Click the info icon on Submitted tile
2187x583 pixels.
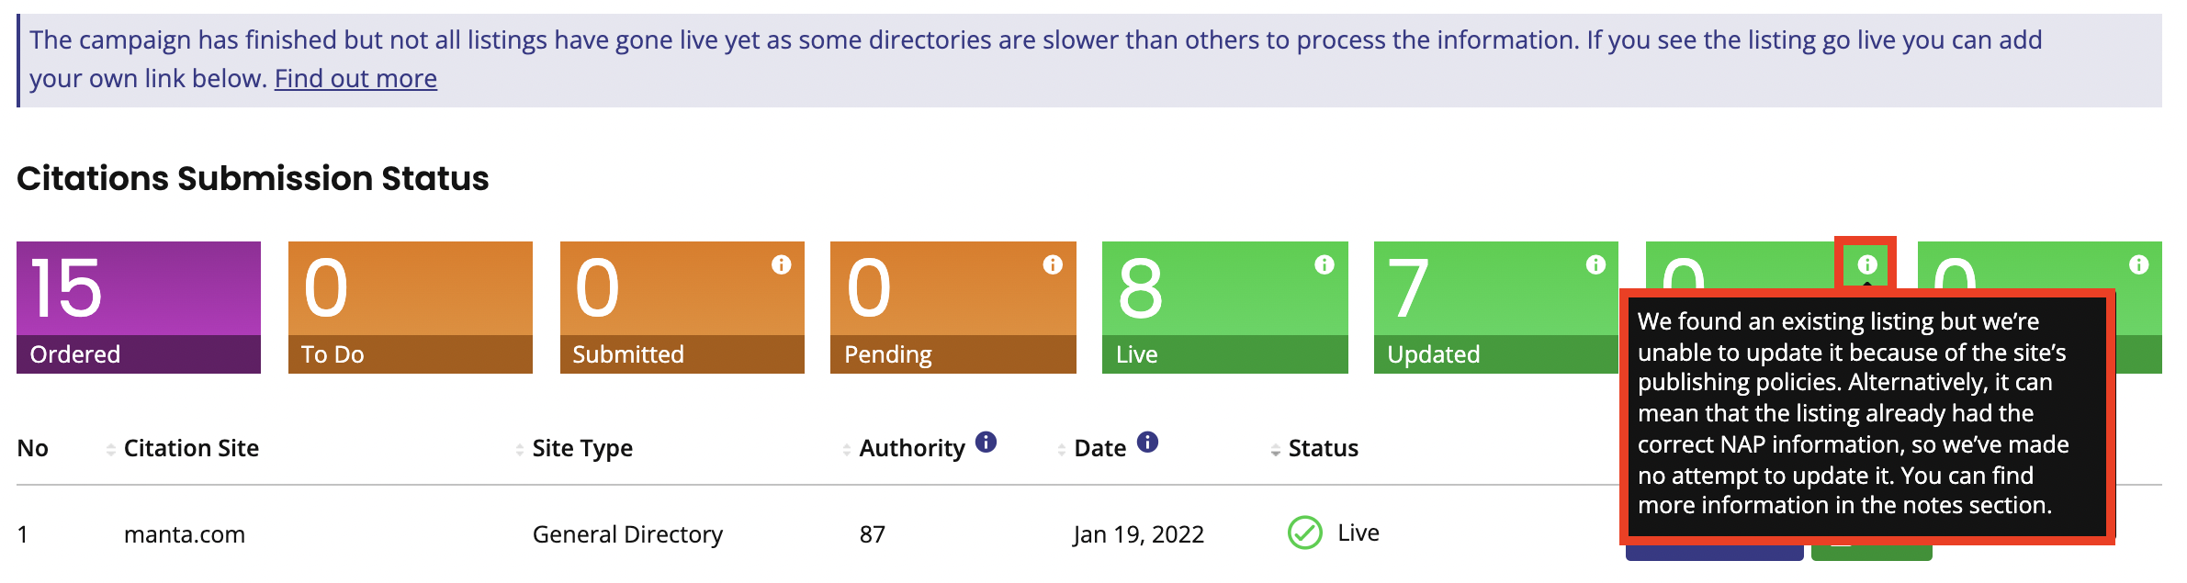(x=781, y=264)
